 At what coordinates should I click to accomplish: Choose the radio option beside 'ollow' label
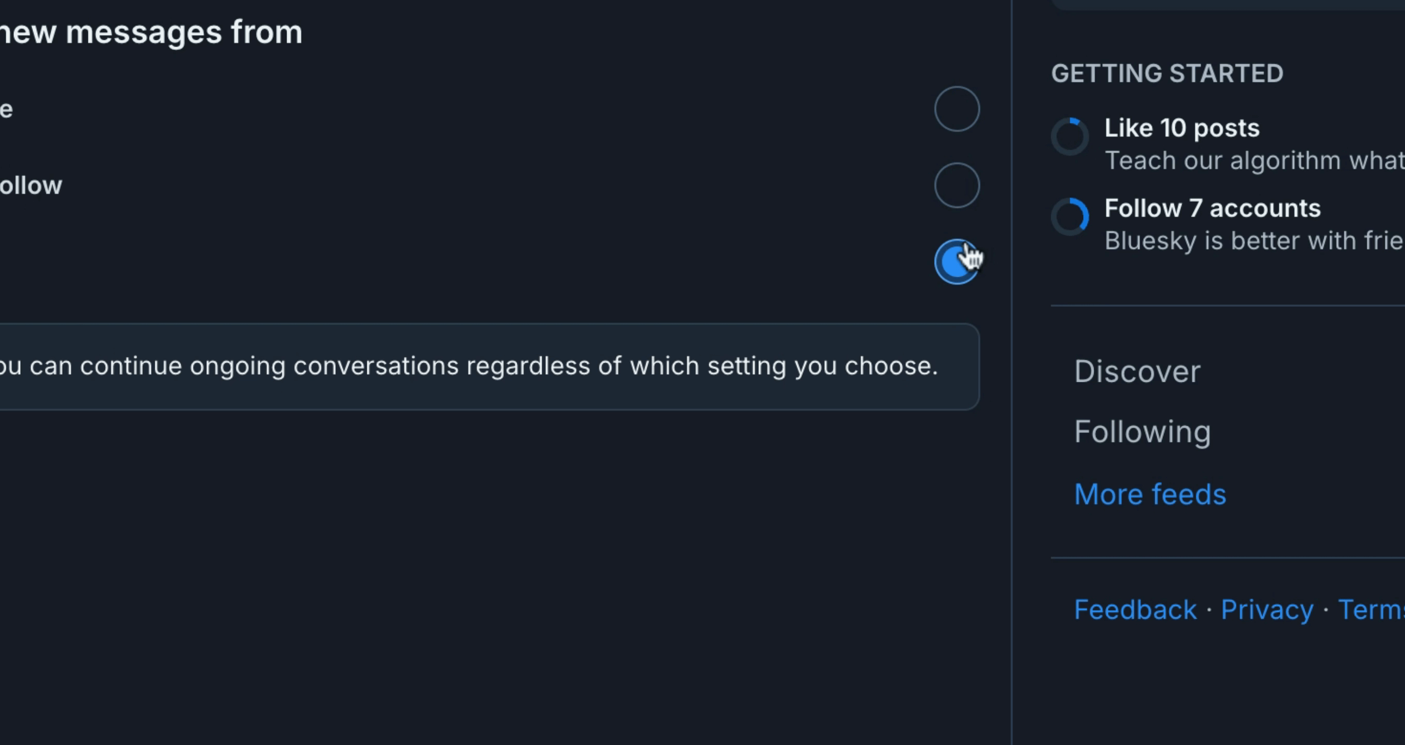coord(956,185)
